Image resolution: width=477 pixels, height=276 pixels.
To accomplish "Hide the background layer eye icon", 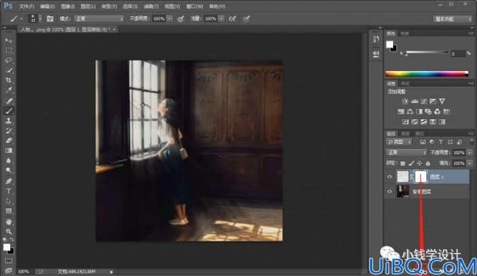I will [390, 191].
